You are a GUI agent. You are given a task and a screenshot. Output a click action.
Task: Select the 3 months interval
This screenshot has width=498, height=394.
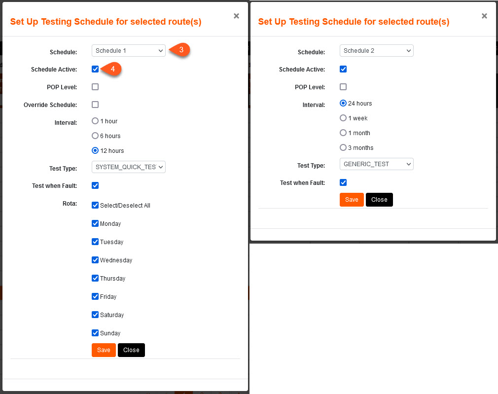343,147
